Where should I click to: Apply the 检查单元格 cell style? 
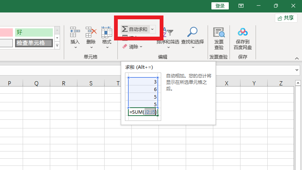click(34, 43)
